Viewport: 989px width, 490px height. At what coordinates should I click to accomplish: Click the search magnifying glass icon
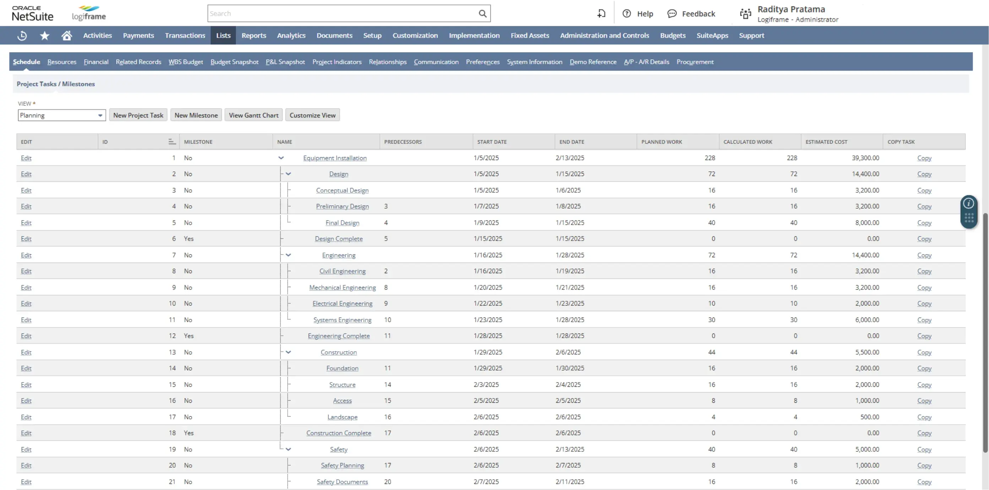[482, 14]
